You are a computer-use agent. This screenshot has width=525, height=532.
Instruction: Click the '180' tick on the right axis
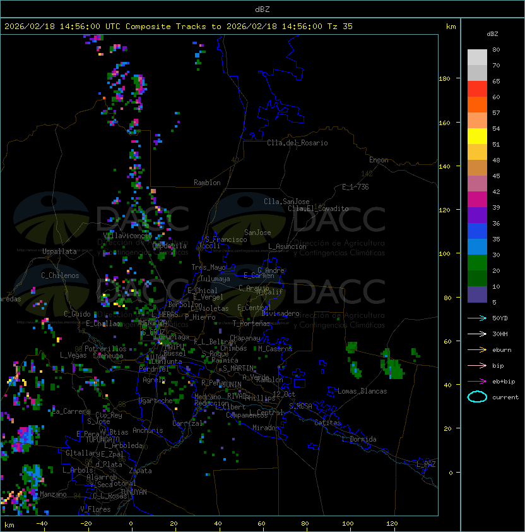click(444, 79)
